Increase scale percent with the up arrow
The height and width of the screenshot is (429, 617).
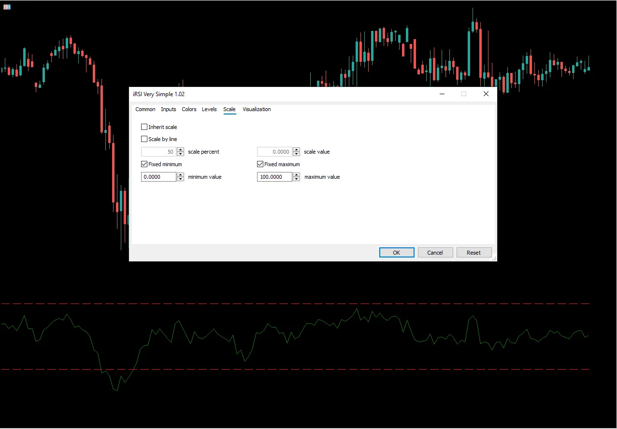[181, 149]
